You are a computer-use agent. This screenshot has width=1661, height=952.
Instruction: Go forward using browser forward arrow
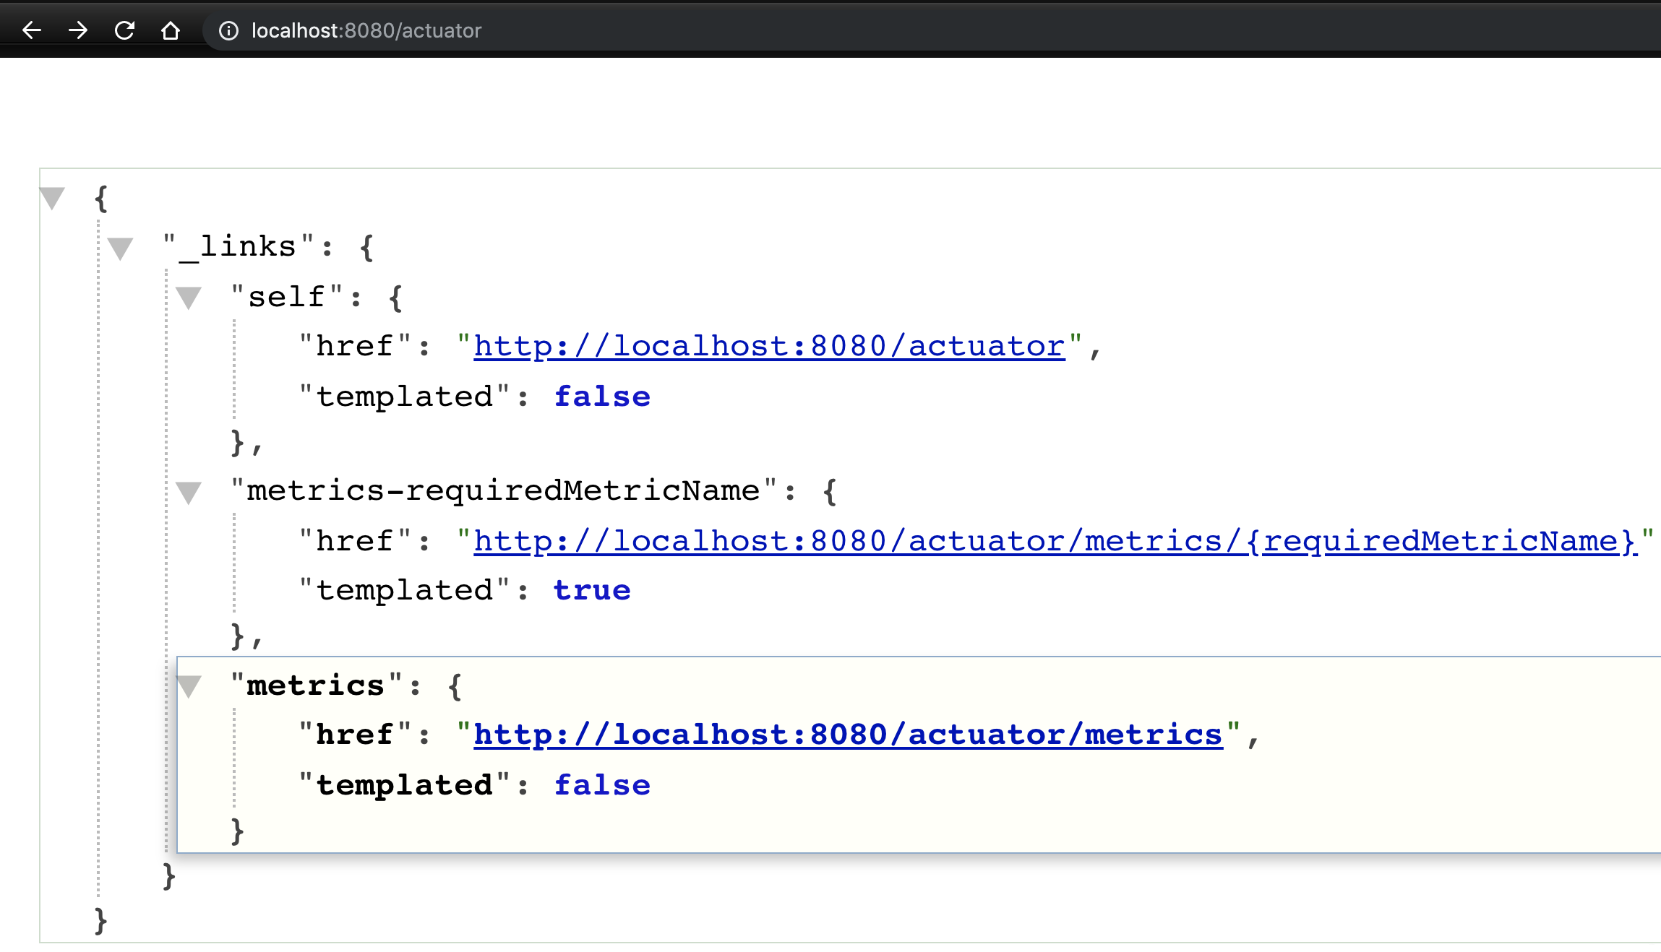point(78,30)
